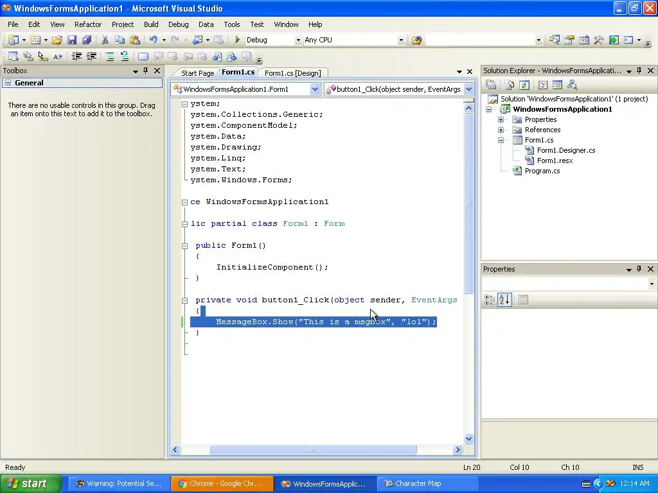658x493 pixels.
Task: Open the Properties panel object dropdown
Action: pyautogui.click(x=652, y=284)
